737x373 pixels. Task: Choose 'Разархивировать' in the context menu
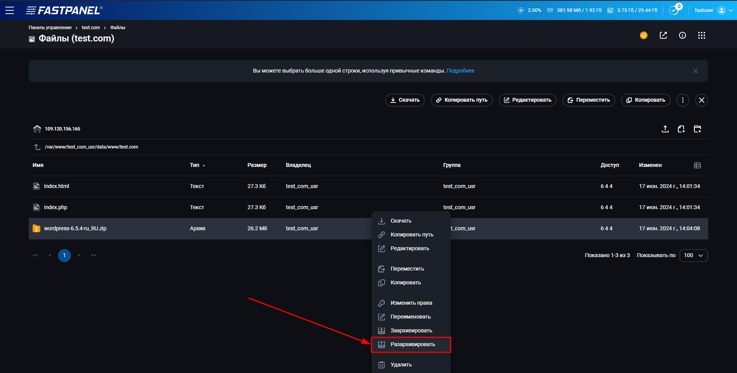(x=411, y=344)
